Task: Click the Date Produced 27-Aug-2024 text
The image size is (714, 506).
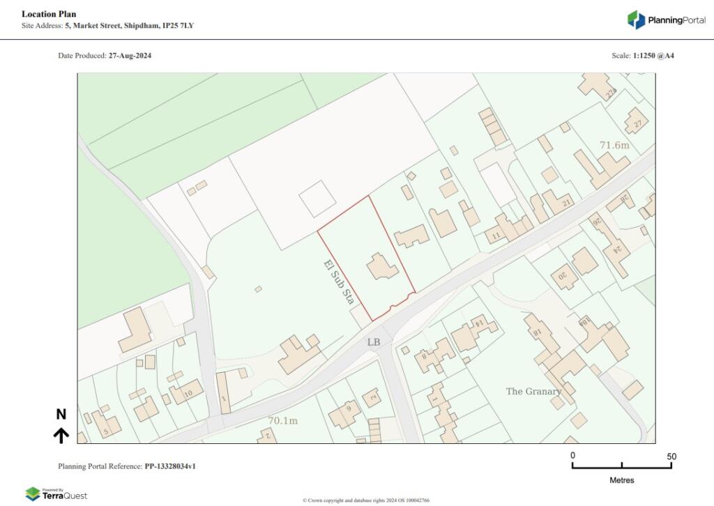Action: [x=105, y=56]
